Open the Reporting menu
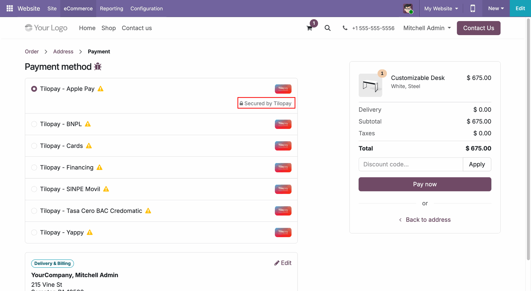This screenshot has height=291, width=531. [111, 8]
